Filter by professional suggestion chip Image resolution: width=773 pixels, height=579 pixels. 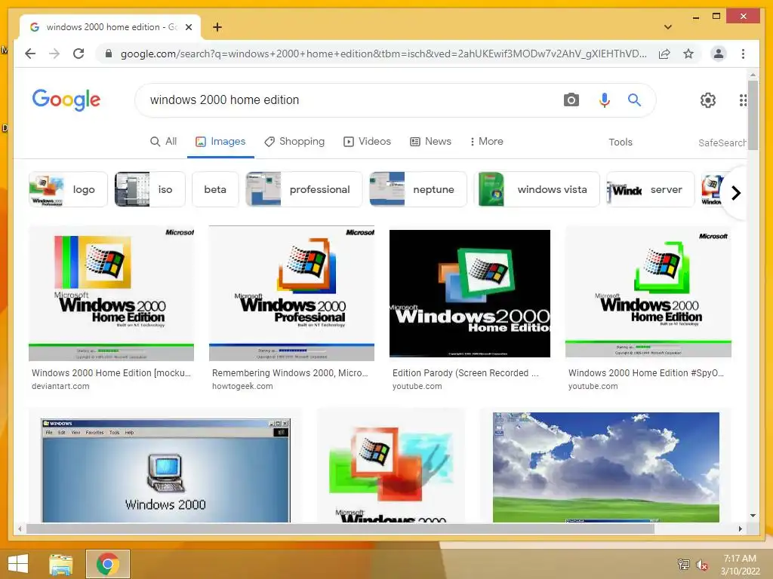tap(303, 189)
